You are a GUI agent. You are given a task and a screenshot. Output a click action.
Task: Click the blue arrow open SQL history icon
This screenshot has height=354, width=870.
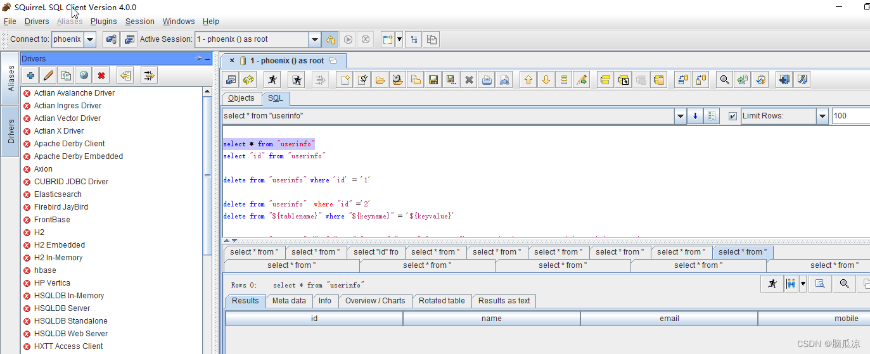tap(695, 116)
